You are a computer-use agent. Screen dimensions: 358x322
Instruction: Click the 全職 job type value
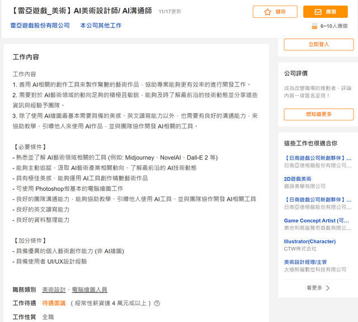[x=48, y=317]
